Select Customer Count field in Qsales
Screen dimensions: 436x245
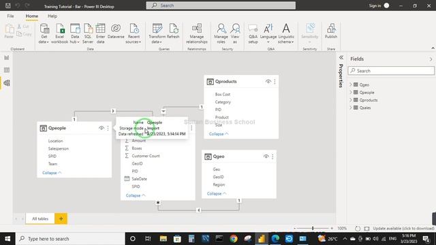(146, 156)
